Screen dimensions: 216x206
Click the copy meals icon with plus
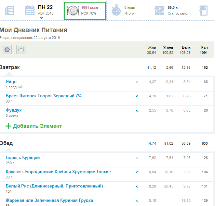tap(20, 50)
